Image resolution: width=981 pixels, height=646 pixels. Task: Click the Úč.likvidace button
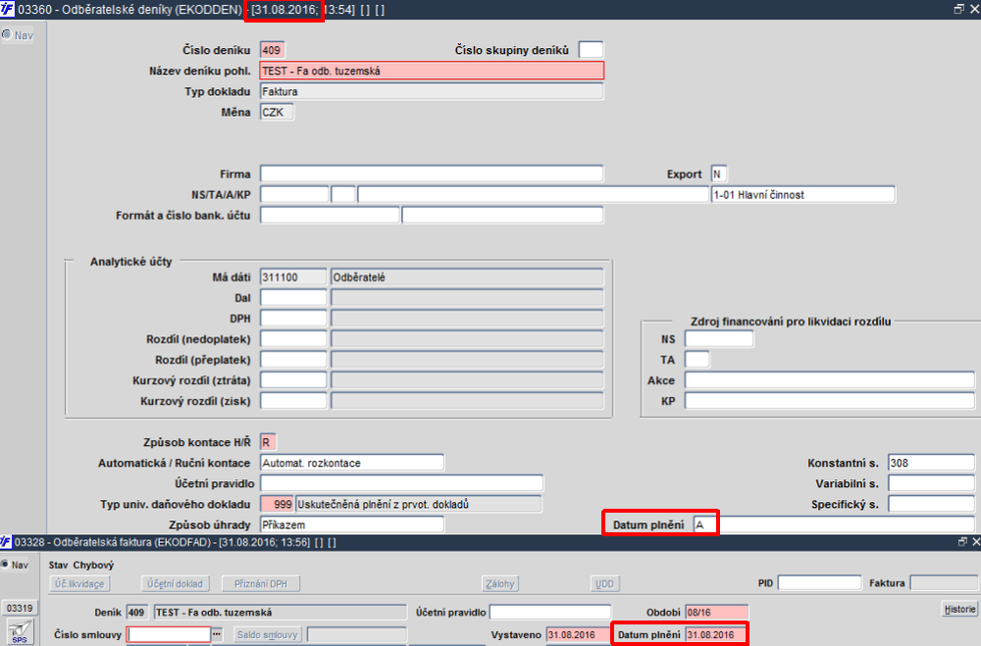[79, 583]
